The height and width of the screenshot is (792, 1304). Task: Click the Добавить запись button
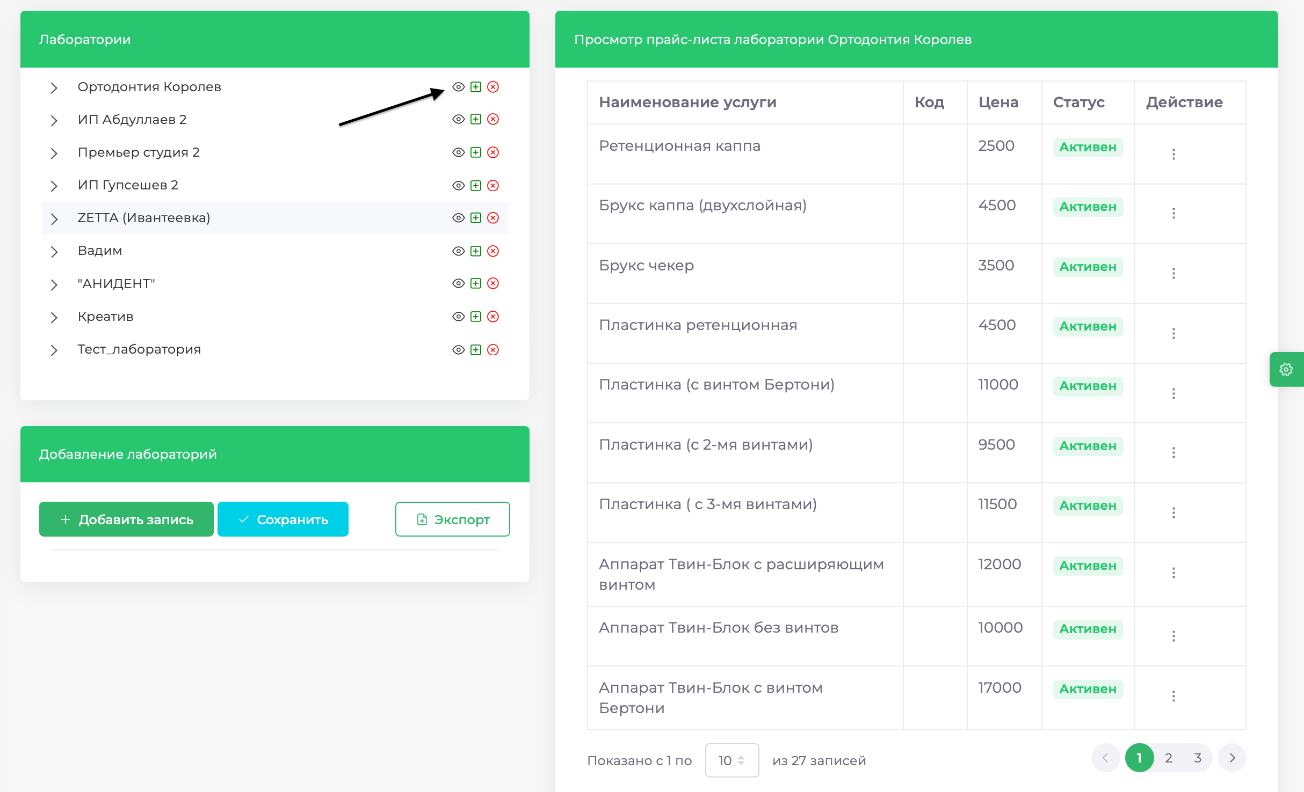point(126,519)
